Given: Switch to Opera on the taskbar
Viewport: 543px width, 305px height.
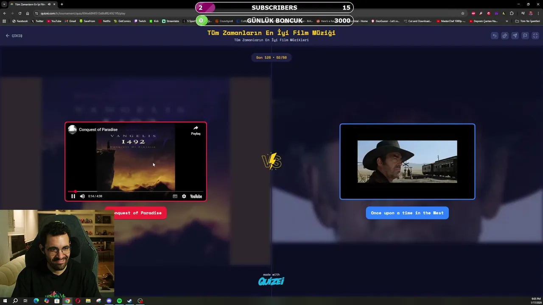Looking at the screenshot, I should point(78,301).
